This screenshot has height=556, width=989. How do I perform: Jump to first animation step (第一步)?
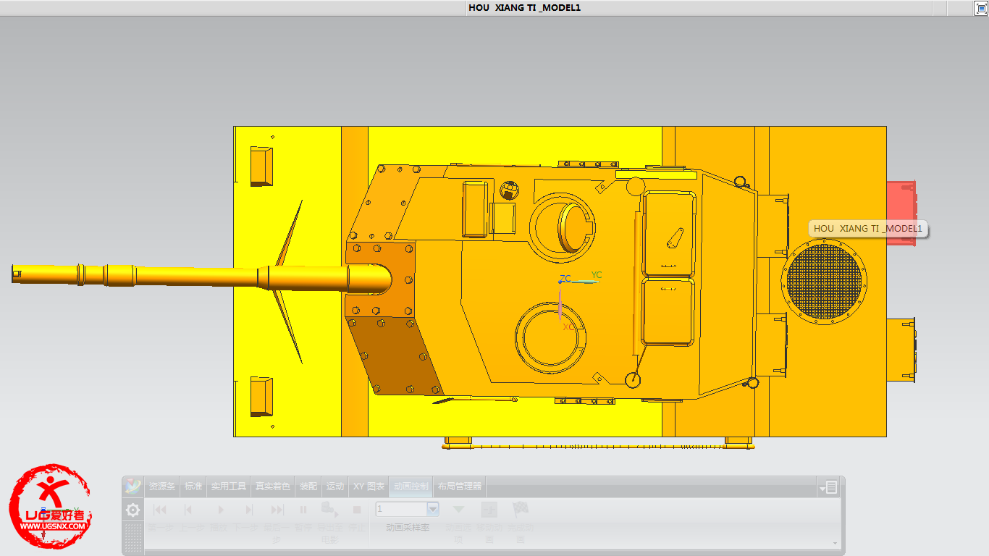(160, 510)
